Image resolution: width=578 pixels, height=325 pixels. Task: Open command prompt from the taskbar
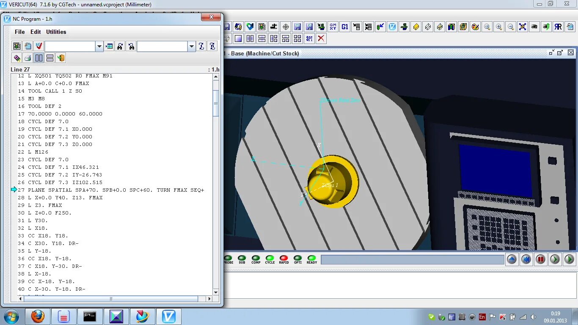(x=90, y=317)
